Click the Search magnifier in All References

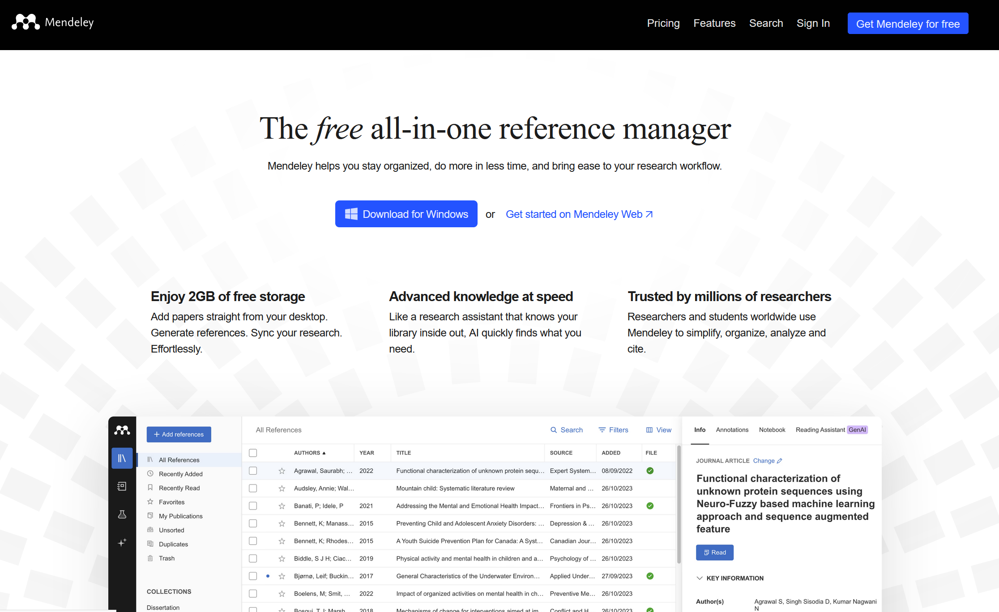[x=554, y=430]
